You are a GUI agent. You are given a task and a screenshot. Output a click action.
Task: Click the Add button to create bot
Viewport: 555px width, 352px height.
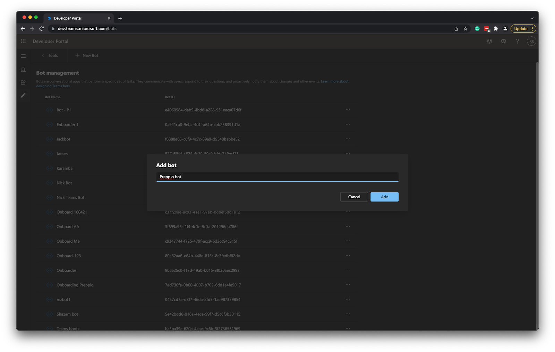384,197
